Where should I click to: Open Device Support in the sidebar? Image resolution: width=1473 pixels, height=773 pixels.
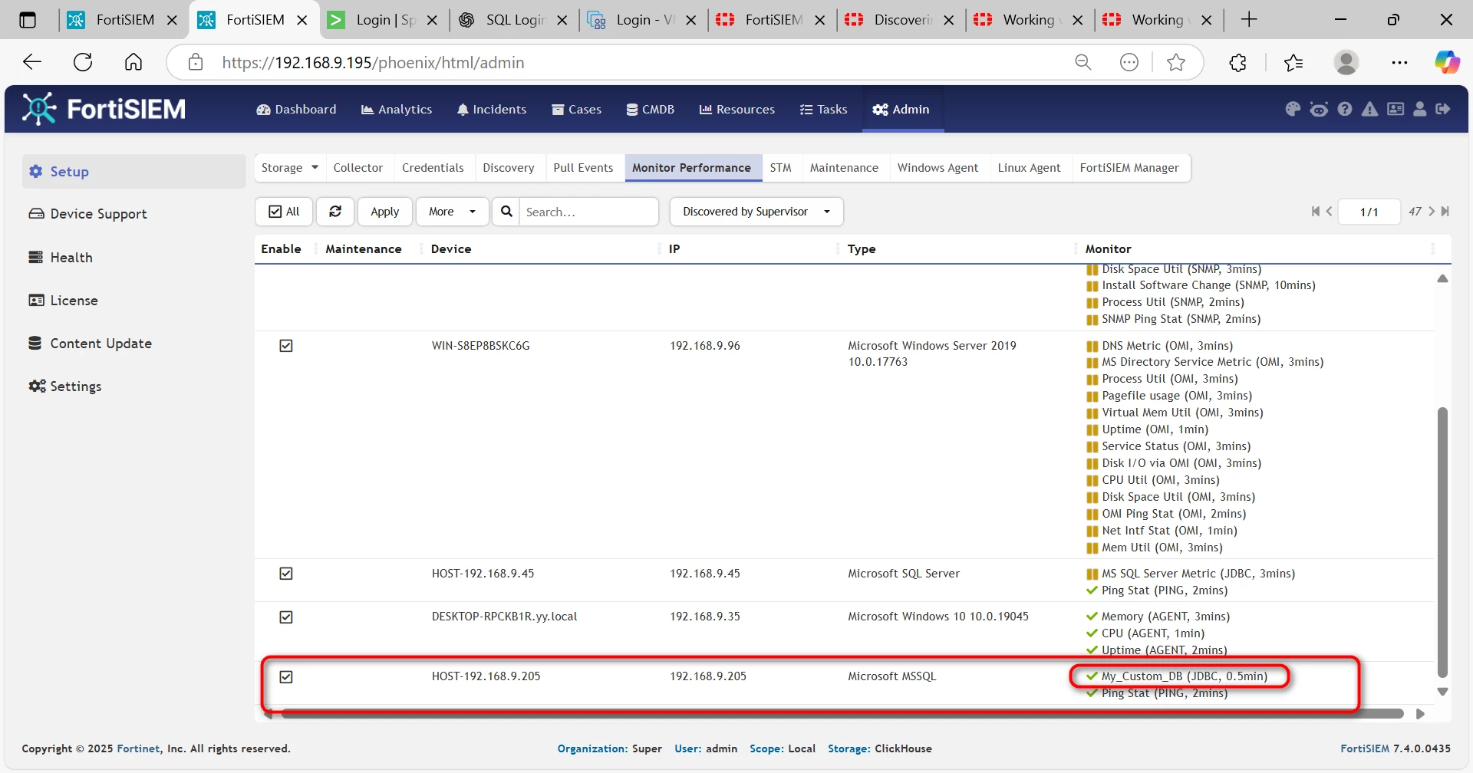(x=88, y=214)
